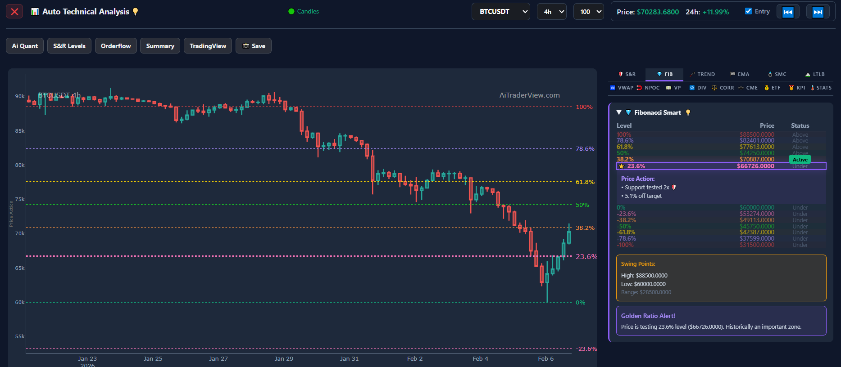Switch to the TREND tab

[x=702, y=74]
